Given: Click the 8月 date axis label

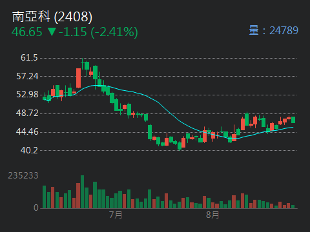Looking at the screenshot, I should [x=212, y=215].
